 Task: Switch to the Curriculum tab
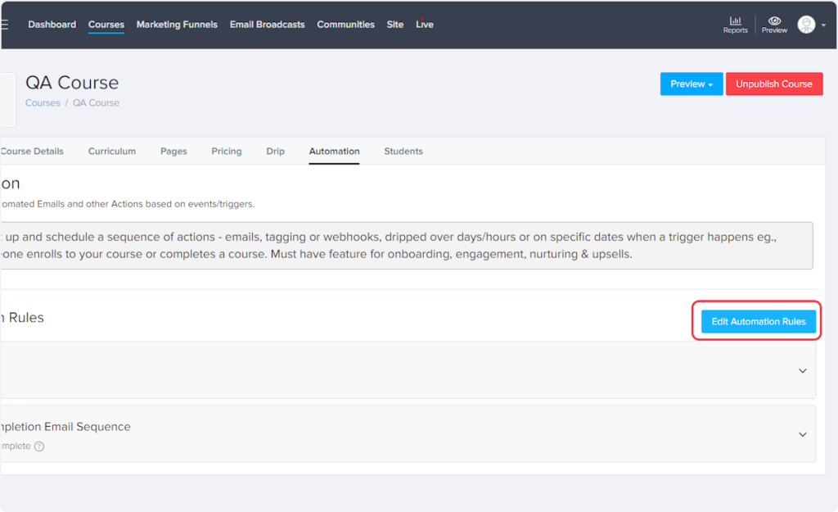click(x=112, y=151)
